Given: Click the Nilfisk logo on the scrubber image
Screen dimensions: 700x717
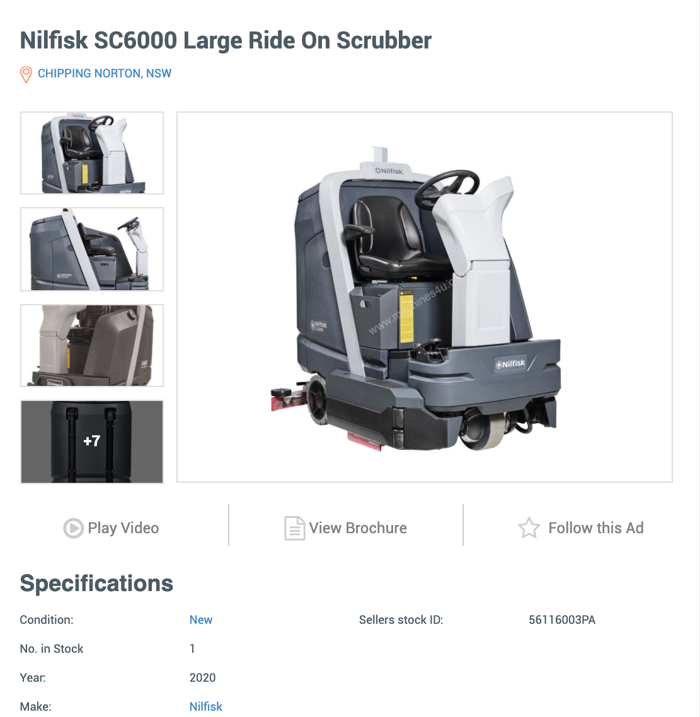Looking at the screenshot, I should pos(510,364).
